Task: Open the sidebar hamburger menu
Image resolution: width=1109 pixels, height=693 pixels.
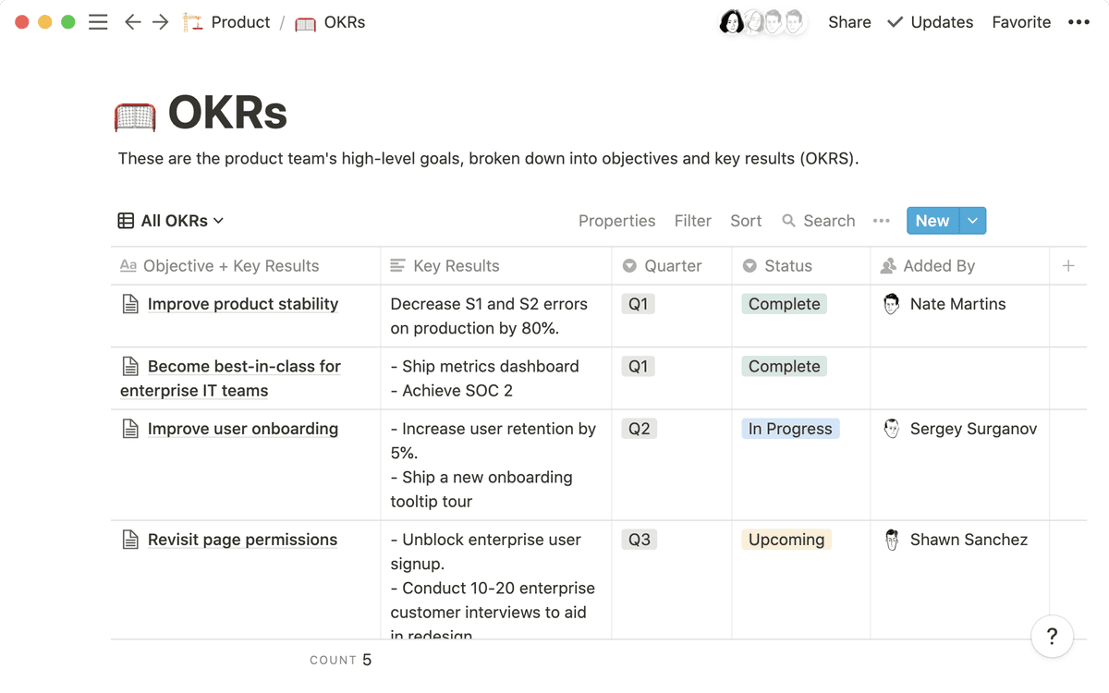Action: pos(98,22)
